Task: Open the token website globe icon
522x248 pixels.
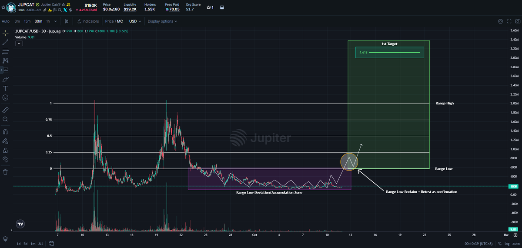Action: [x=70, y=10]
